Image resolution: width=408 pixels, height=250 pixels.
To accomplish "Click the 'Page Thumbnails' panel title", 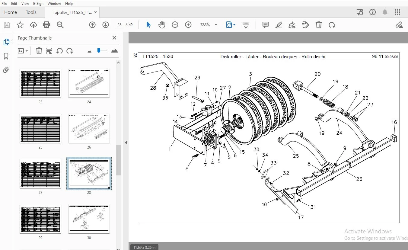I will pyautogui.click(x=35, y=38).
